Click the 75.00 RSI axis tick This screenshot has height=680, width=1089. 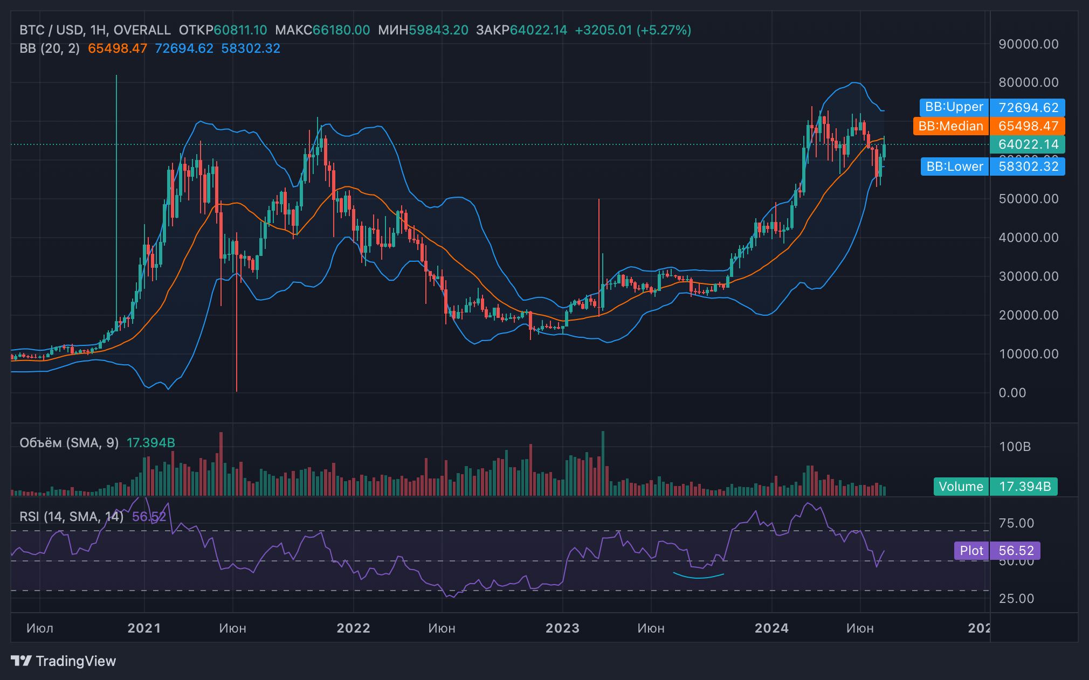click(x=1016, y=523)
